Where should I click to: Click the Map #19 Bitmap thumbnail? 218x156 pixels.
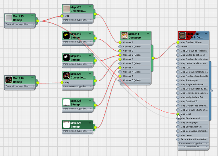66,58
